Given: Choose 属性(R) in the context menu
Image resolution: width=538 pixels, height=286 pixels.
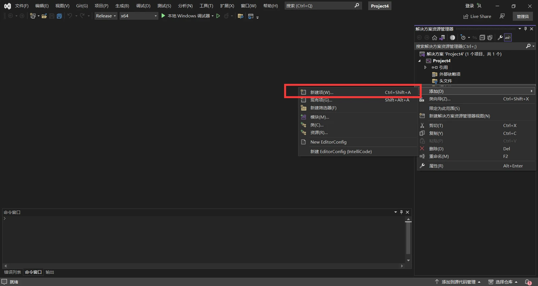Looking at the screenshot, I should coord(476,166).
